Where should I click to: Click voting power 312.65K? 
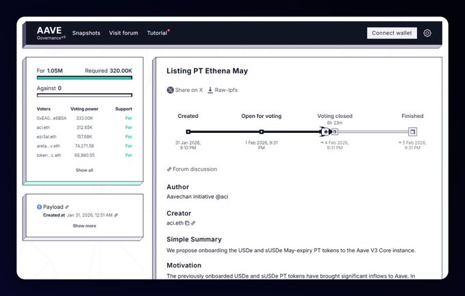(x=84, y=127)
